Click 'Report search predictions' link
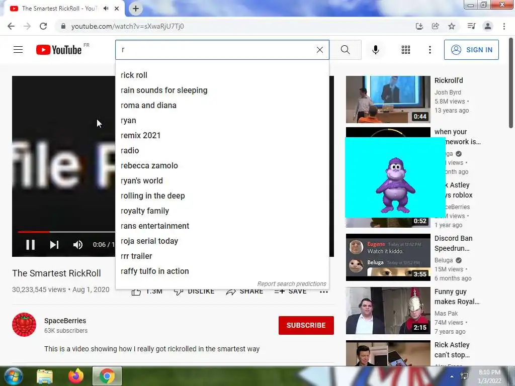 (x=292, y=284)
